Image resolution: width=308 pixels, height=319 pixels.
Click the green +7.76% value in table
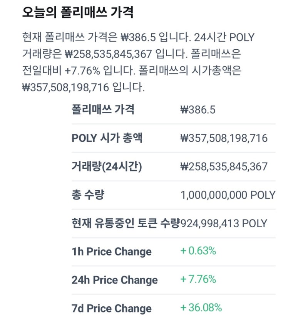pyautogui.click(x=198, y=279)
